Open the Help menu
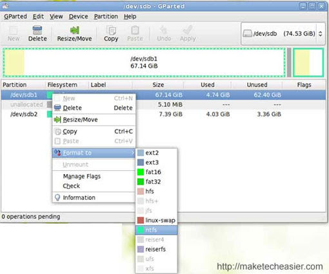Image resolution: width=329 pixels, height=274 pixels. pyautogui.click(x=130, y=17)
